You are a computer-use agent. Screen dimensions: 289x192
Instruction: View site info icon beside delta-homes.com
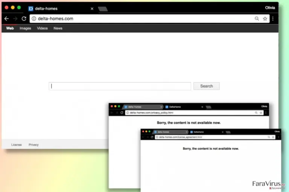pyautogui.click(x=34, y=18)
